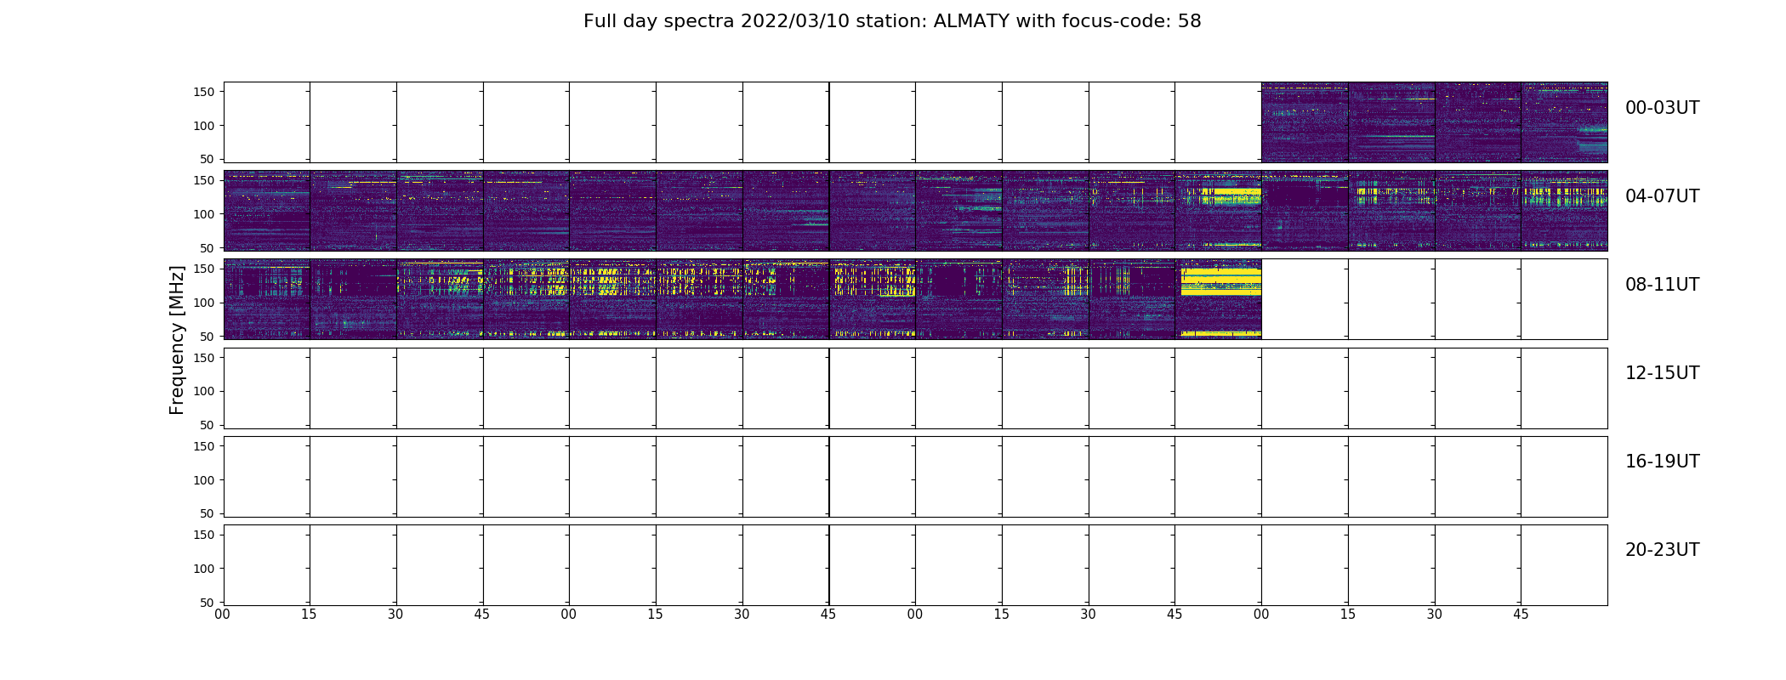Click the plot title mentioning station ALMATY
The image size is (1786, 680).
click(892, 21)
